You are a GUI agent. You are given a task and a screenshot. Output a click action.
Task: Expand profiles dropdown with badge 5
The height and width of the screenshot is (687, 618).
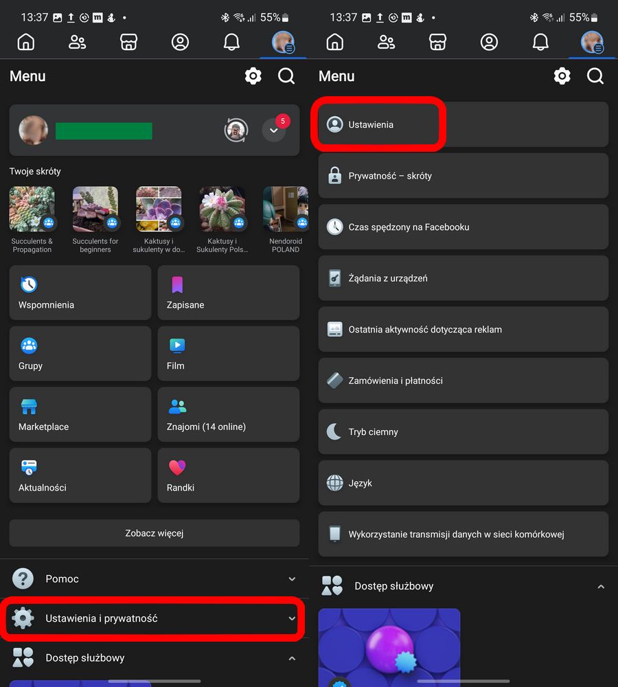pos(274,130)
